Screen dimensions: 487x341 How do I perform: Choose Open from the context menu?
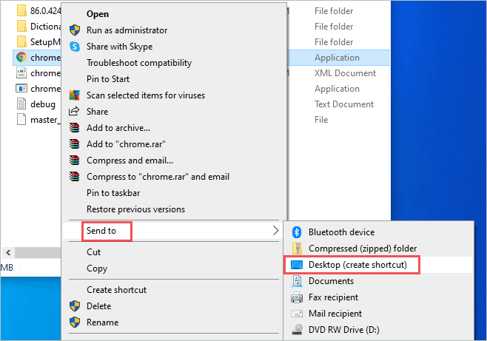97,14
